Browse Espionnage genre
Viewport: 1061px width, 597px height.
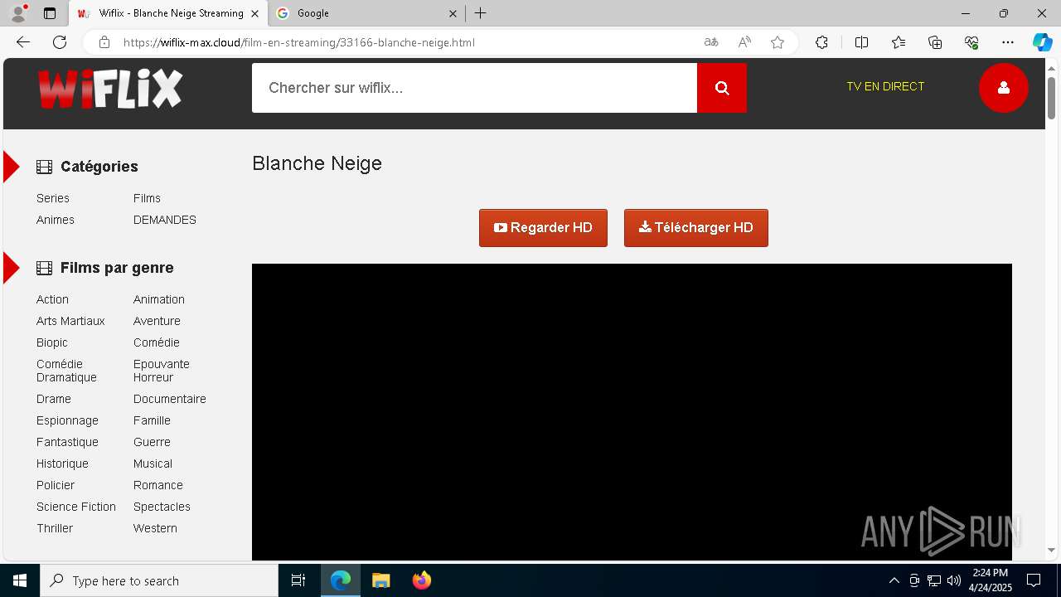tap(67, 420)
